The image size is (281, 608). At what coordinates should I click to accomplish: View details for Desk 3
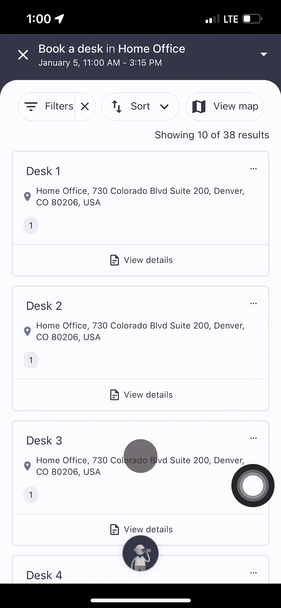point(140,529)
